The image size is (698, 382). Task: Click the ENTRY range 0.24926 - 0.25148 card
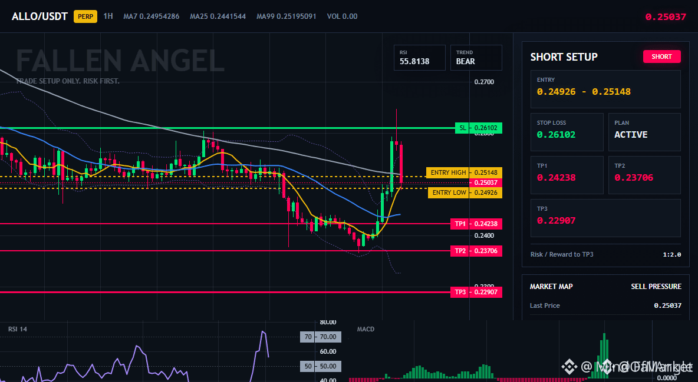point(605,89)
